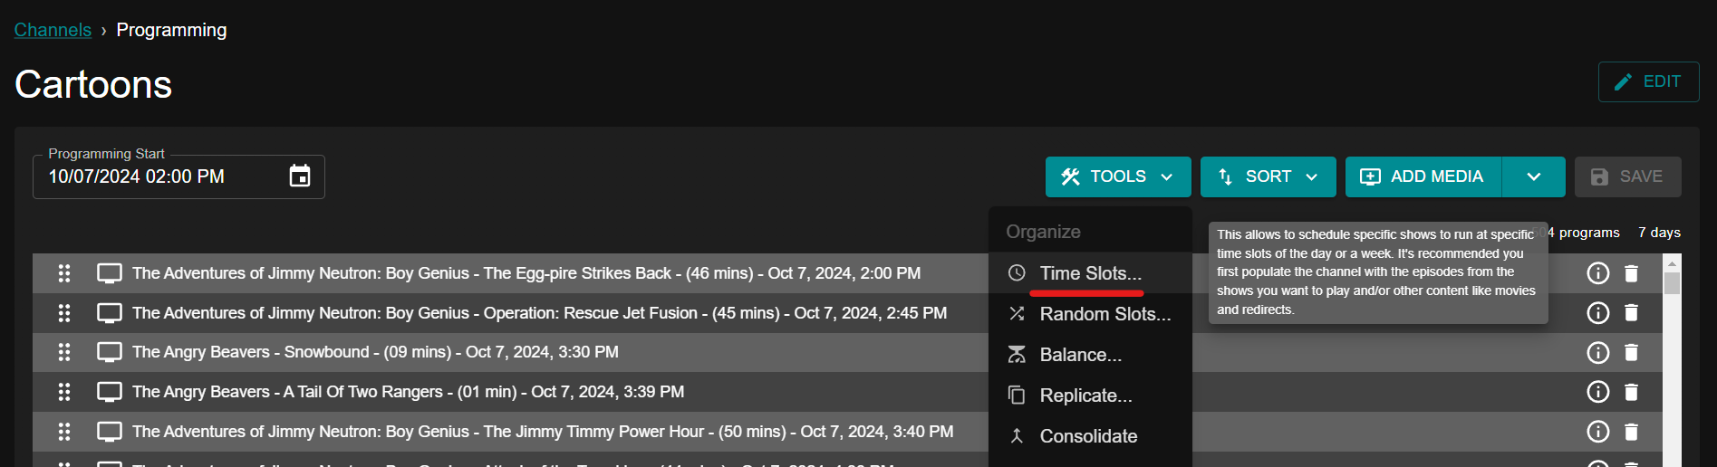The image size is (1717, 467).
Task: Delete The Egg-pire Strikes Back episode
Action: point(1631,273)
